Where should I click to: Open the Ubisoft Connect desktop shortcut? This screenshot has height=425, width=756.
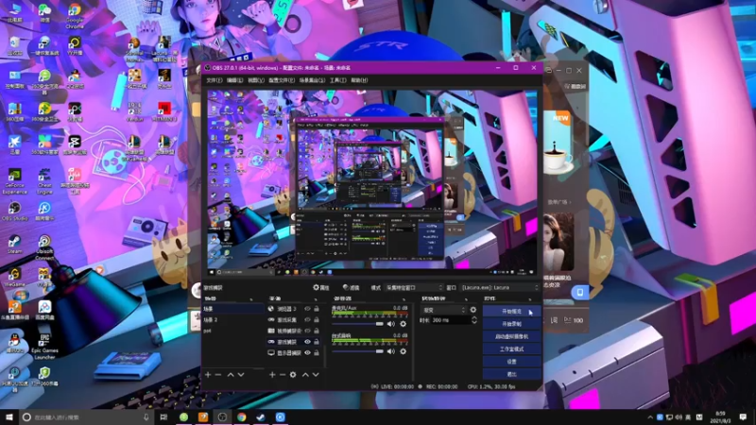(x=44, y=246)
